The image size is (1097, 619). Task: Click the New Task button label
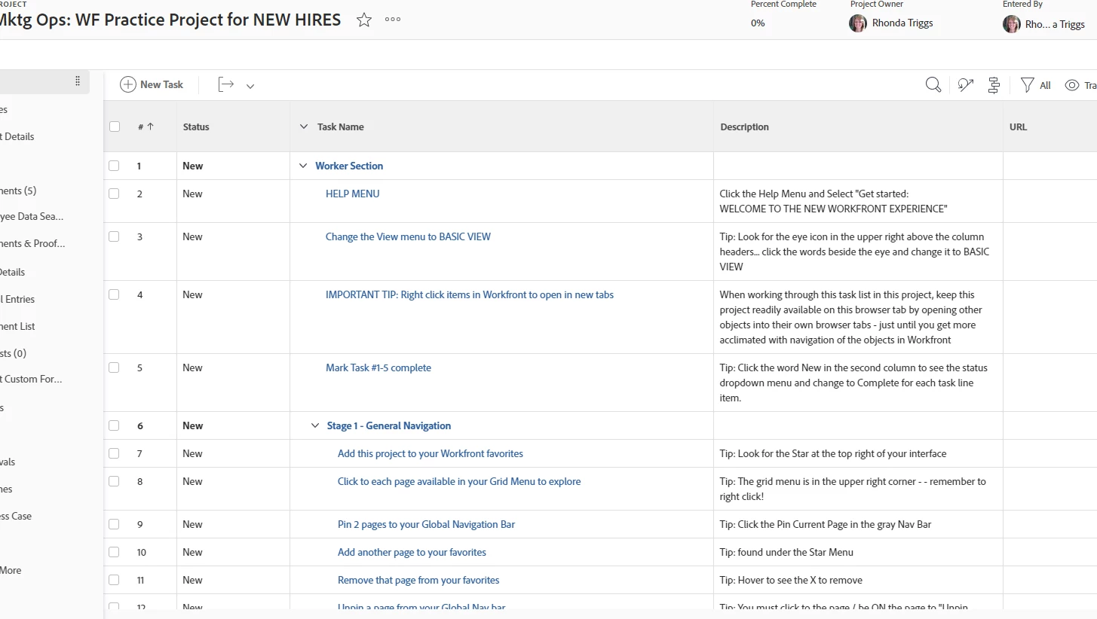(161, 85)
